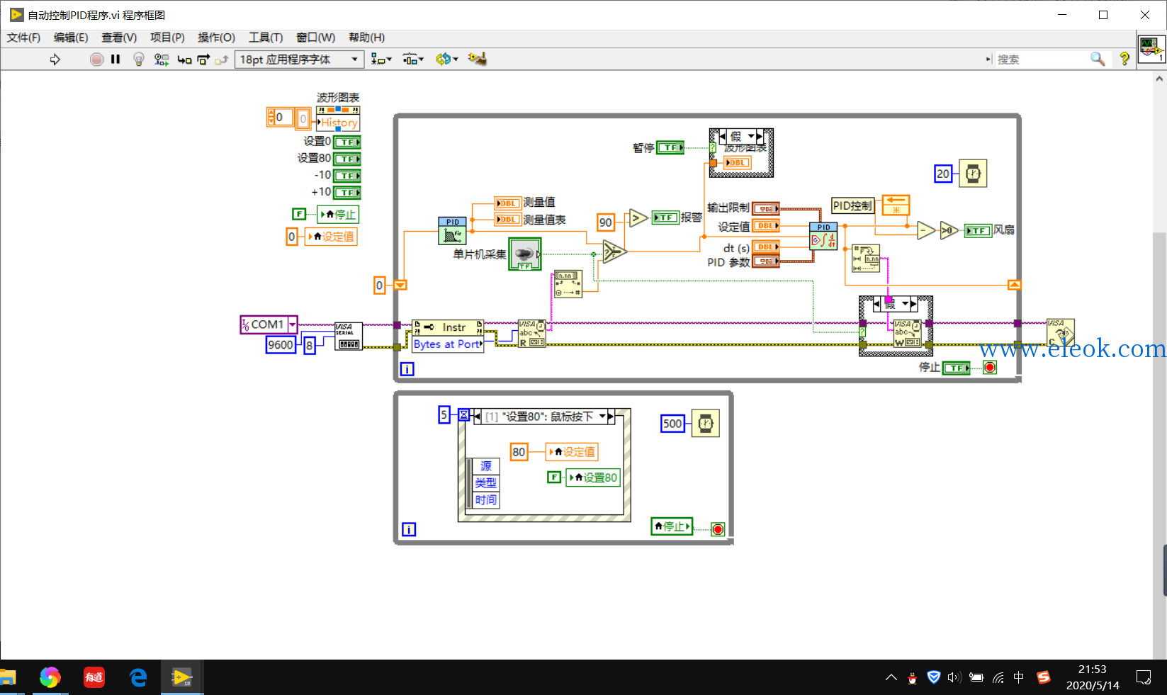Click the 波形图表 History property node
The height and width of the screenshot is (695, 1167).
(338, 118)
